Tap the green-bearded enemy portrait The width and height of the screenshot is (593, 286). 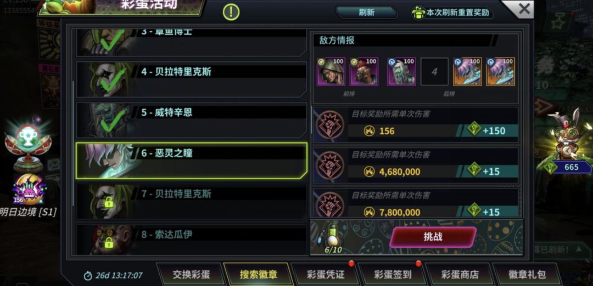[x=401, y=71]
